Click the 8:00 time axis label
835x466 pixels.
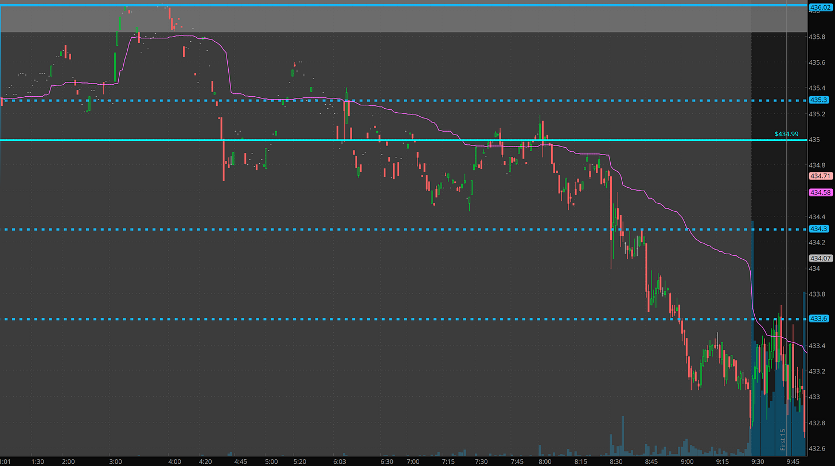[x=545, y=461]
